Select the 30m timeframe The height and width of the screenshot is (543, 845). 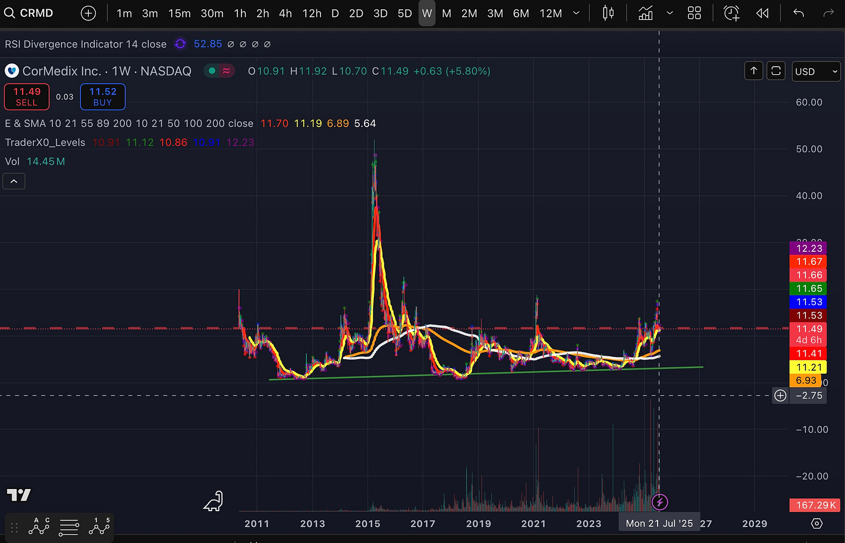tap(212, 13)
